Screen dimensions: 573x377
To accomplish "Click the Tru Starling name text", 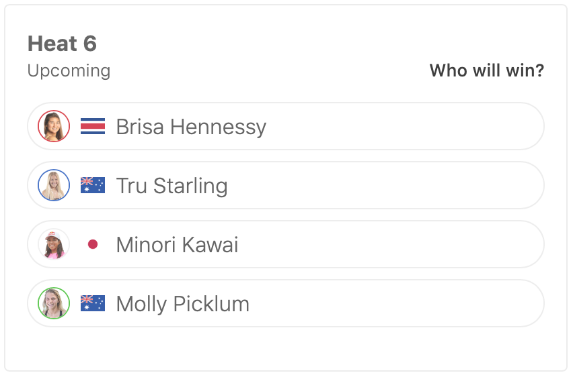I will 171,186.
